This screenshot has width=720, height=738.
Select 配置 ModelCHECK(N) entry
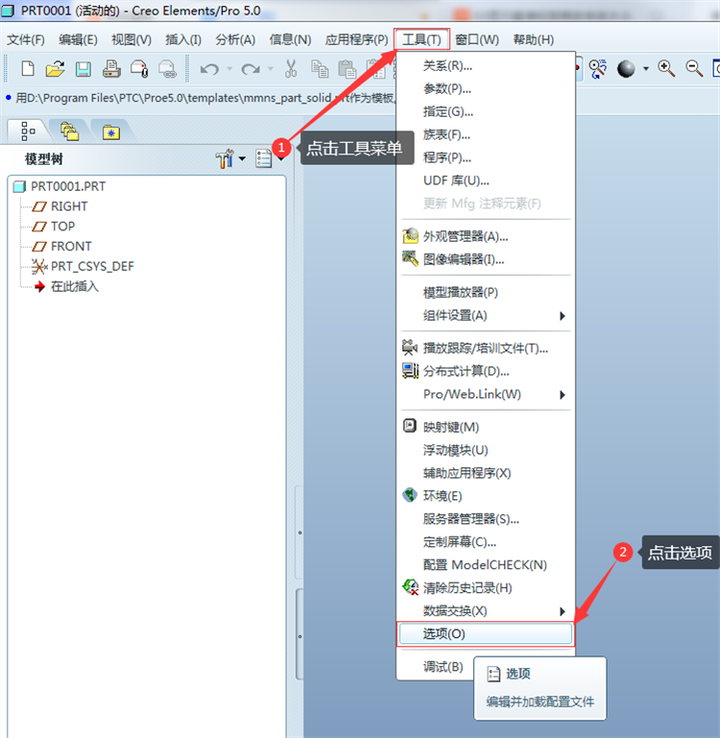[486, 565]
